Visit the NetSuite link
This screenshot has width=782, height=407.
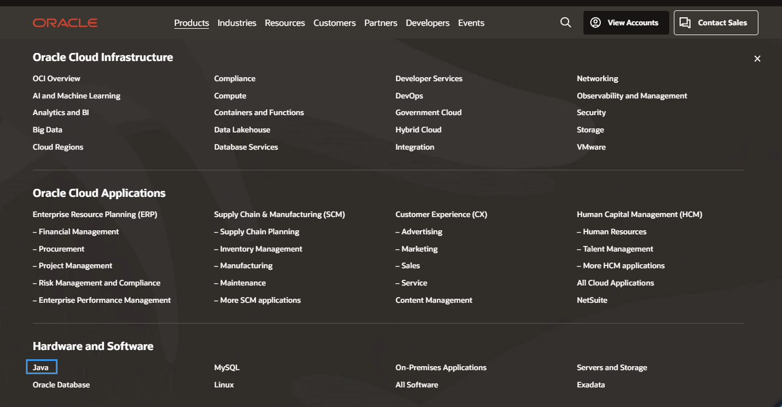point(592,300)
